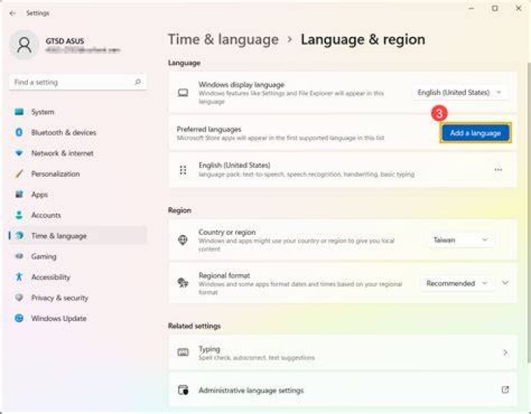Open Accounts settings
Screen dimensions: 531x414
pyautogui.click(x=78, y=215)
